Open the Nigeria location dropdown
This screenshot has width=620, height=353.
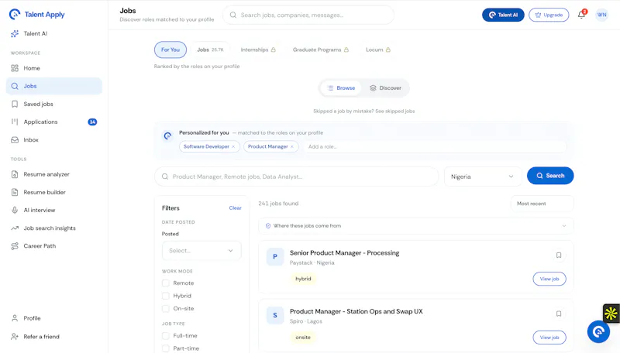(x=483, y=176)
